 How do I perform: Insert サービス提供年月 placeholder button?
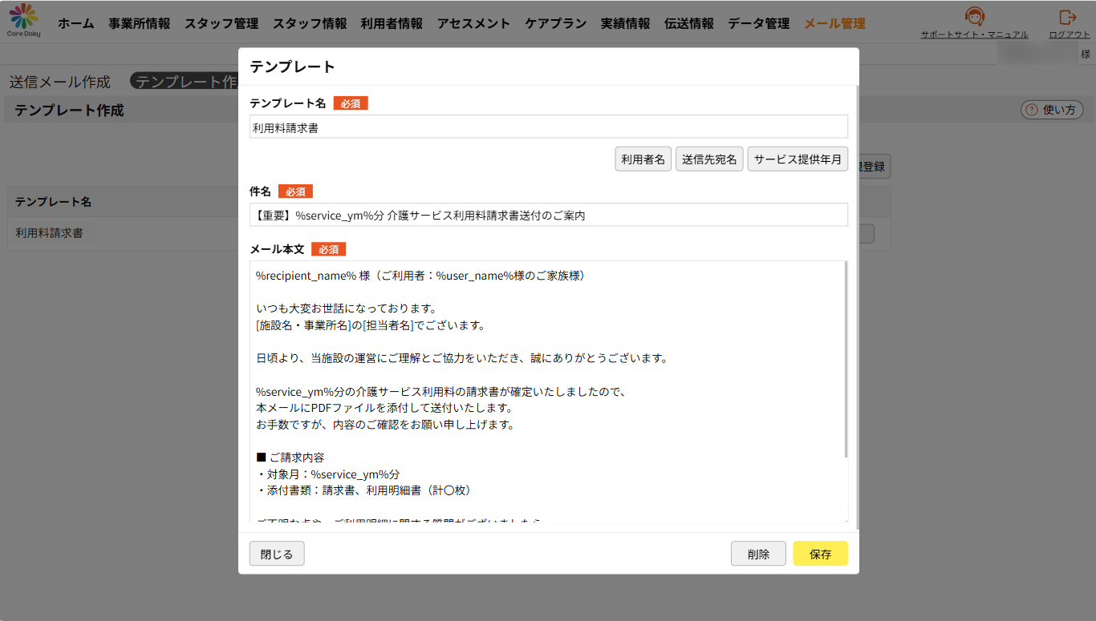click(798, 159)
